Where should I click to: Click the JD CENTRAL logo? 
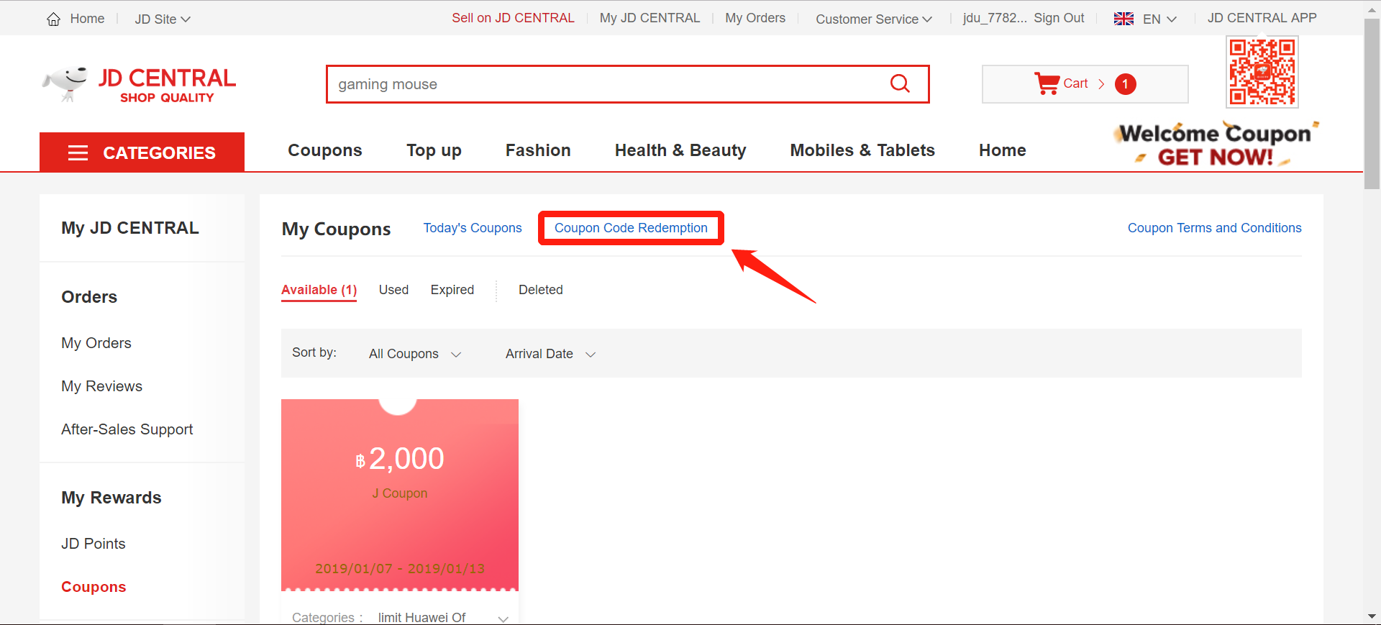pyautogui.click(x=139, y=85)
